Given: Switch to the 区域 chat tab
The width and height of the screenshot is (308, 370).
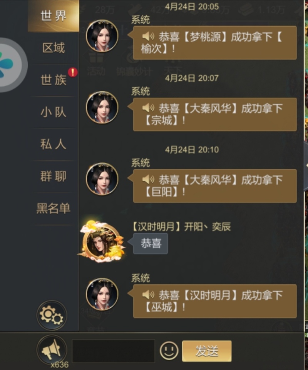Looking at the screenshot, I should [54, 48].
